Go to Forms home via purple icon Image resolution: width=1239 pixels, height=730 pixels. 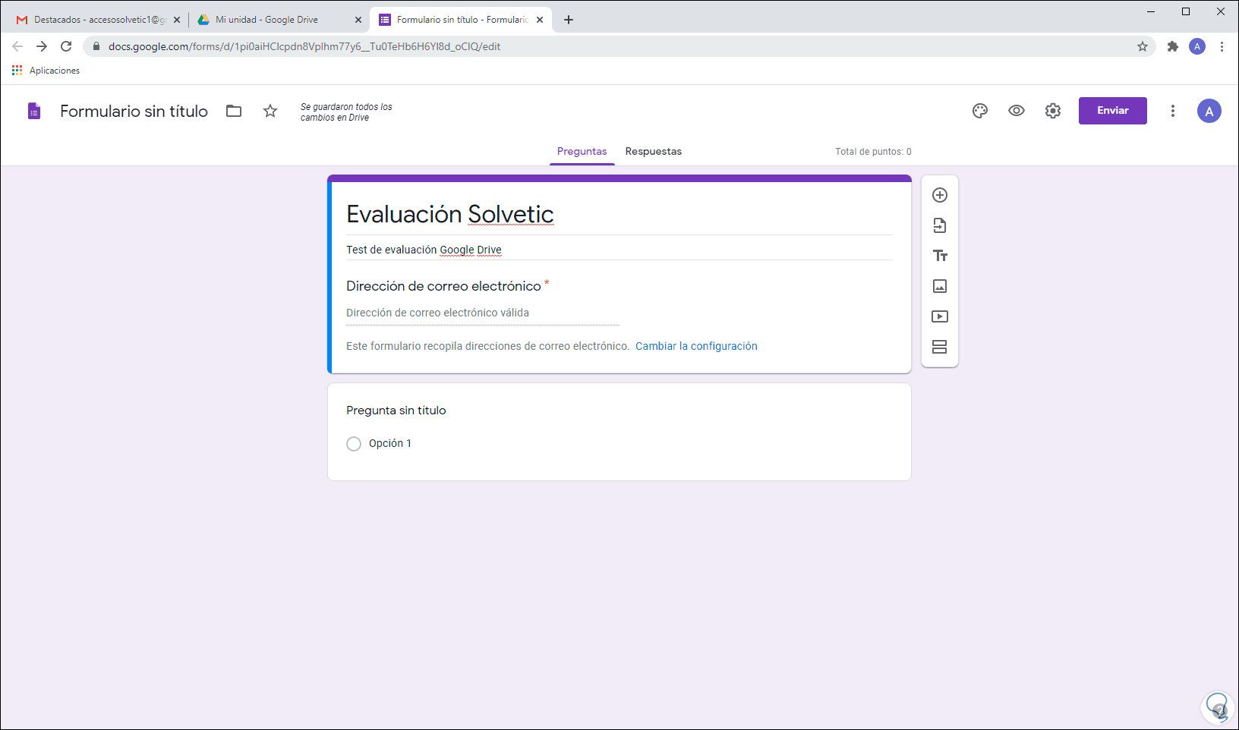(34, 111)
